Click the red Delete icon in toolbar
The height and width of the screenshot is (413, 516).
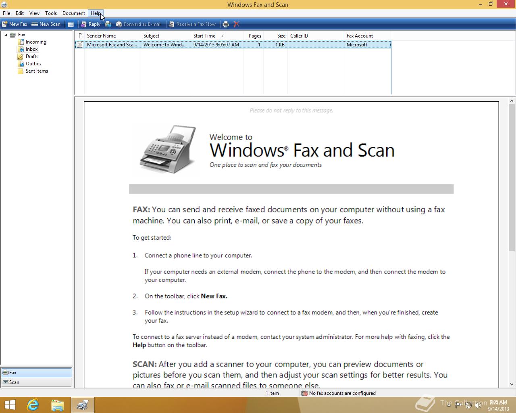tap(237, 24)
